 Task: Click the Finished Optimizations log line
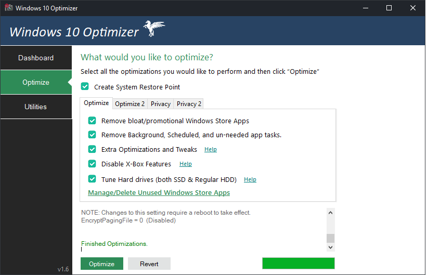[114, 244]
